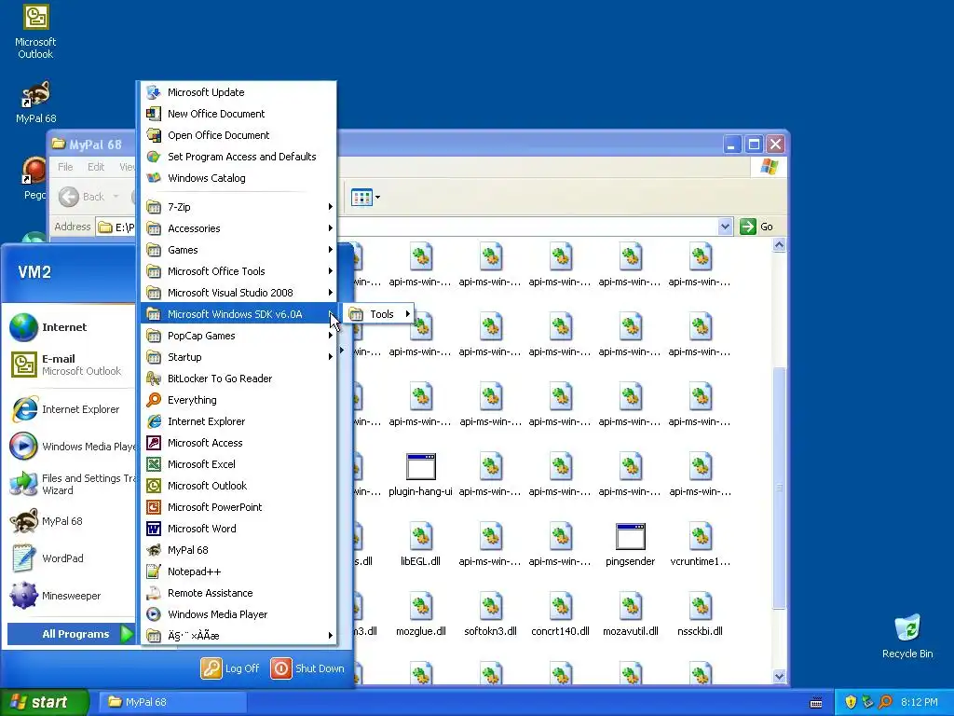Viewport: 954px width, 716px height.
Task: Click Everything magnifier tray icon
Action: [x=886, y=702]
